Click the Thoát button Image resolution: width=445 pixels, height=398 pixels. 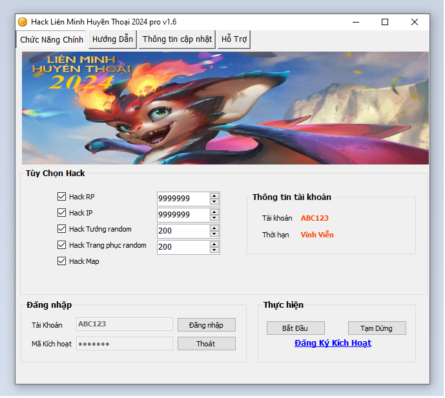(x=206, y=344)
